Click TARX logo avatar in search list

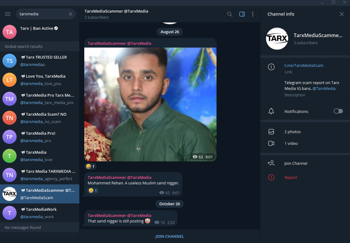click(10, 194)
